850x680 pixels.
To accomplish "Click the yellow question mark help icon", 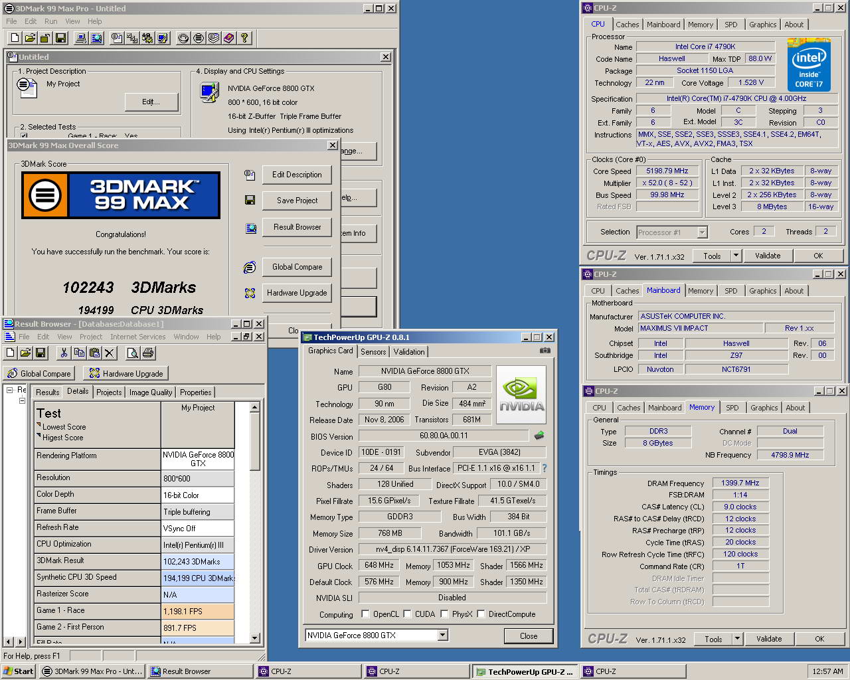I will (x=244, y=38).
